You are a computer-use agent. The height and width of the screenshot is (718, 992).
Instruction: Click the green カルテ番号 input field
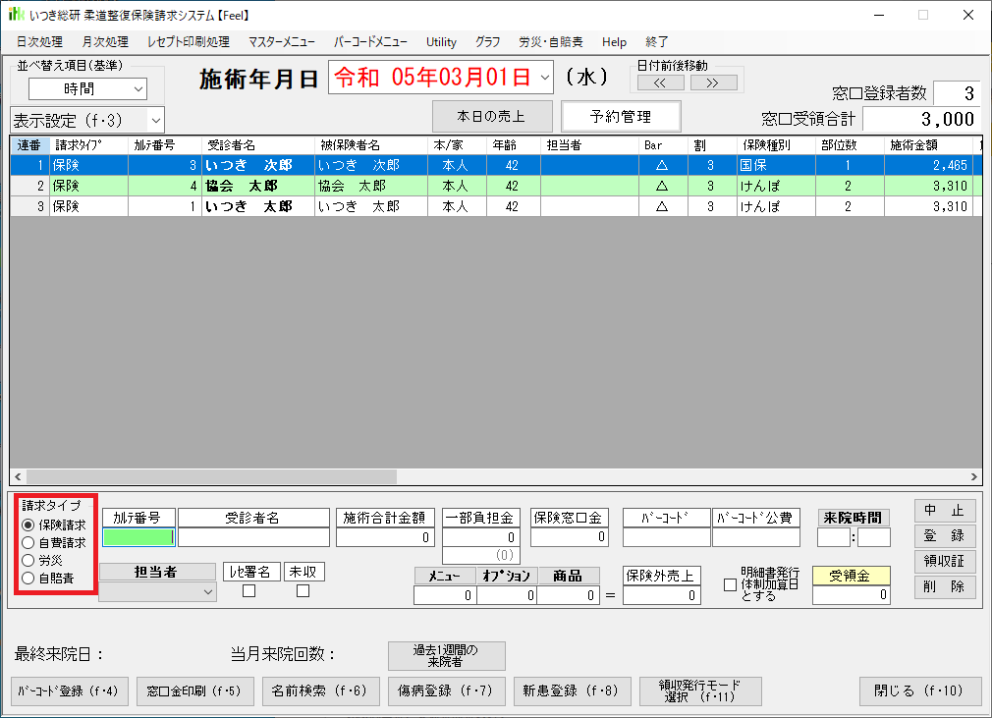click(138, 537)
